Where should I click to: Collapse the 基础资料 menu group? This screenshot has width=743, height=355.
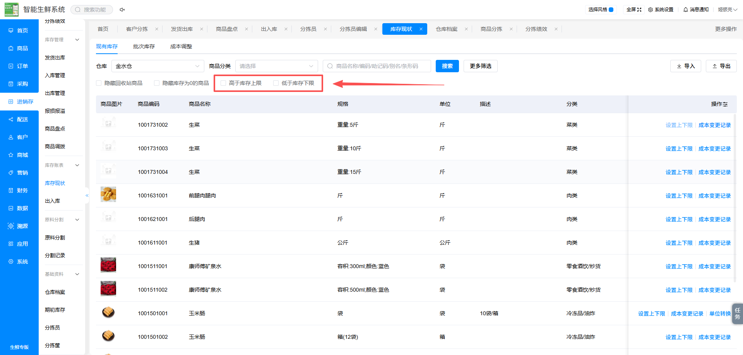click(x=77, y=274)
